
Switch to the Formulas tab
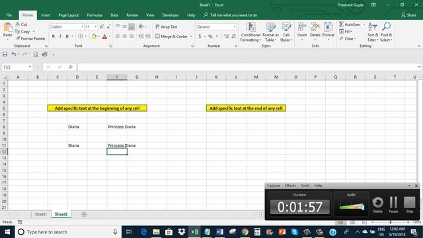pyautogui.click(x=95, y=15)
